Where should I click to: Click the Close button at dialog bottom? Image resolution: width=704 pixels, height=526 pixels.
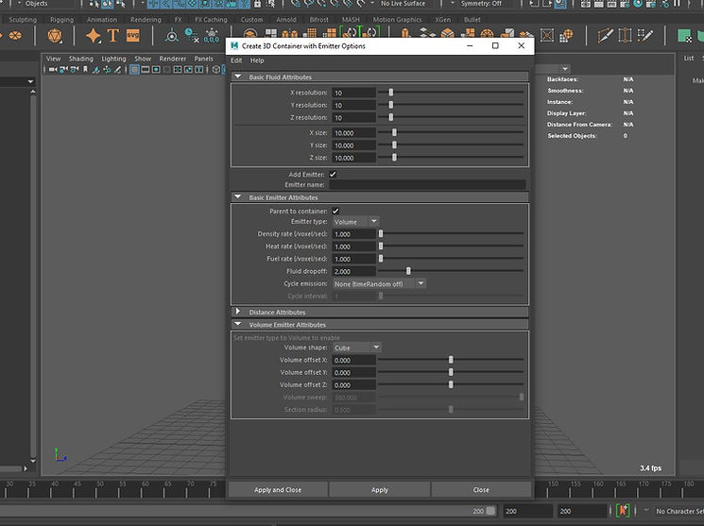click(x=481, y=490)
